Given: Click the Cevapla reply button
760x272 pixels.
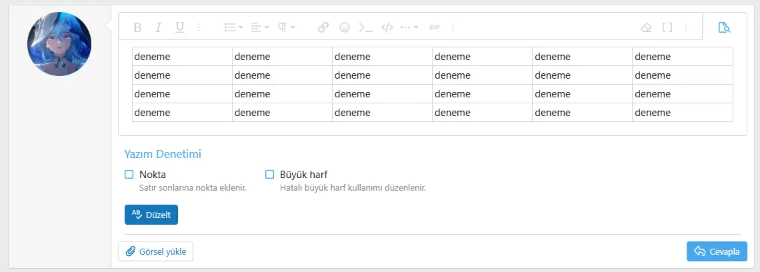Looking at the screenshot, I should (717, 251).
